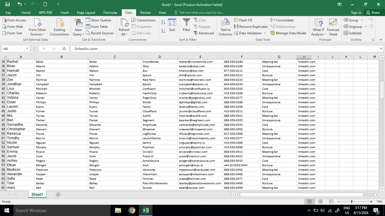Open the Data Validation dropdown arrow
Viewport: 385px width, 216px height.
[265, 33]
